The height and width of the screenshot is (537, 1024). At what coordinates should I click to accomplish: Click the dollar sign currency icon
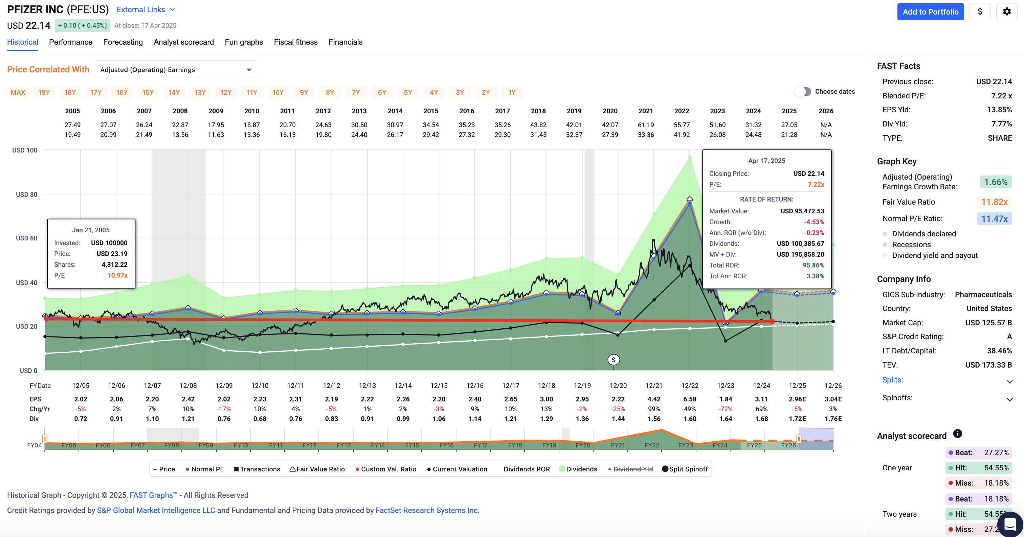pyautogui.click(x=980, y=11)
